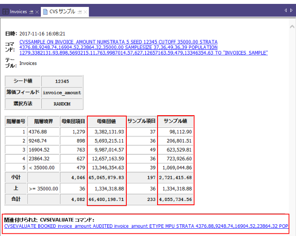Click the seed value 12345 cell

tap(62, 81)
